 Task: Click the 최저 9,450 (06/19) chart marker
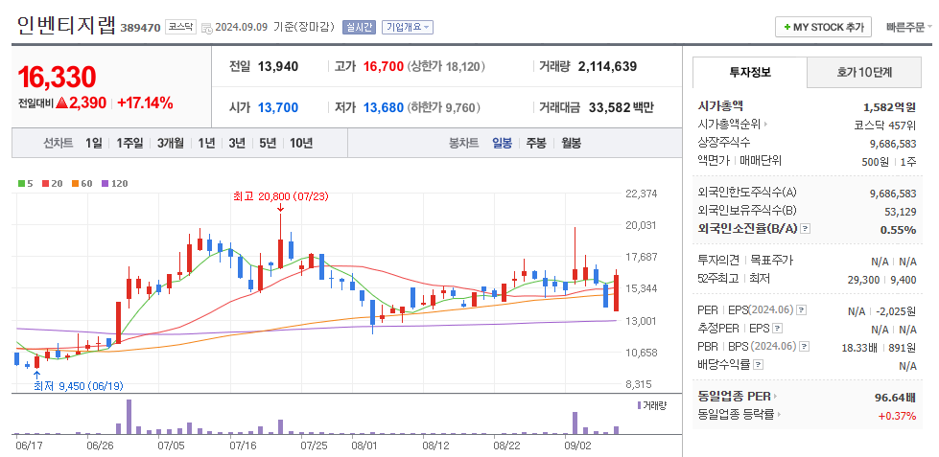coord(79,386)
